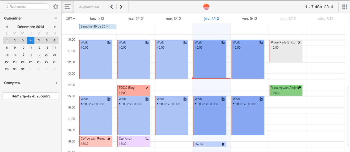Screen dimensions: 350x152
Task: Select the ven. 5/12 column header
Action: (249, 19)
